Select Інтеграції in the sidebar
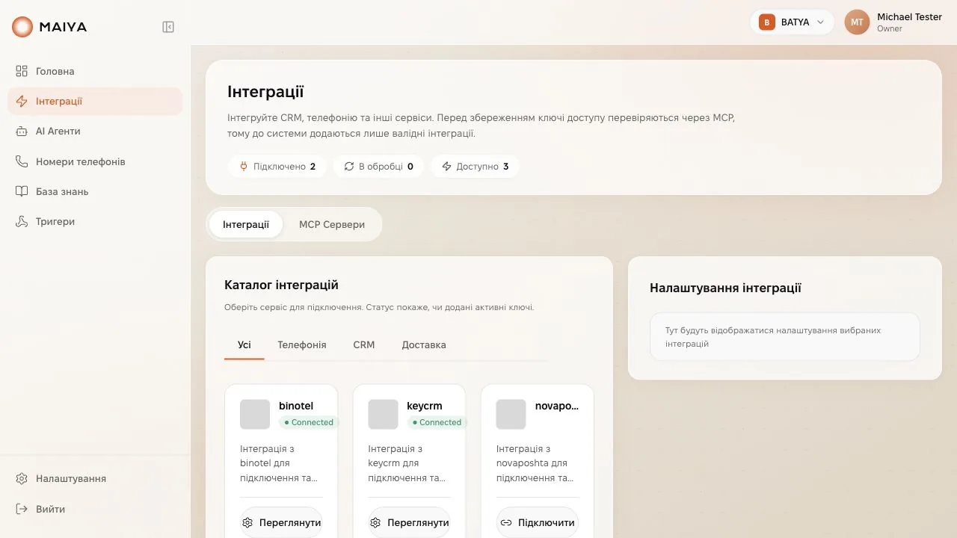Image resolution: width=957 pixels, height=538 pixels. pos(95,101)
